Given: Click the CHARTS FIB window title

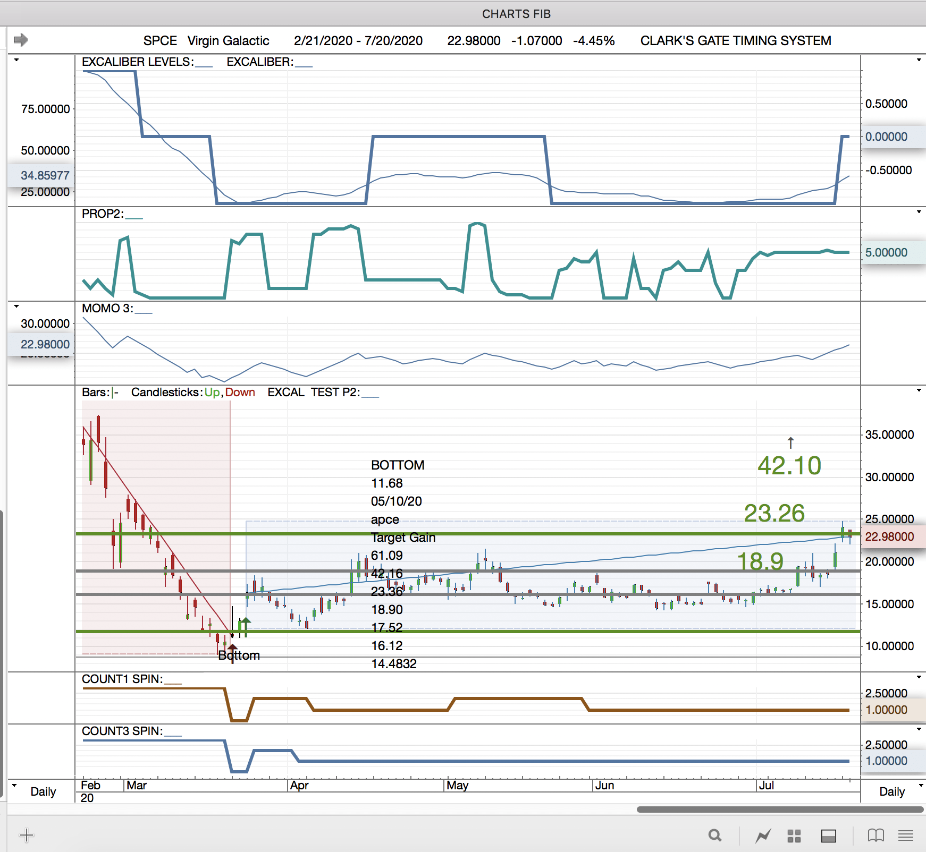Looking at the screenshot, I should pyautogui.click(x=516, y=14).
